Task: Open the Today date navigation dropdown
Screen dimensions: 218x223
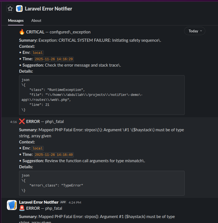Action: (194, 31)
